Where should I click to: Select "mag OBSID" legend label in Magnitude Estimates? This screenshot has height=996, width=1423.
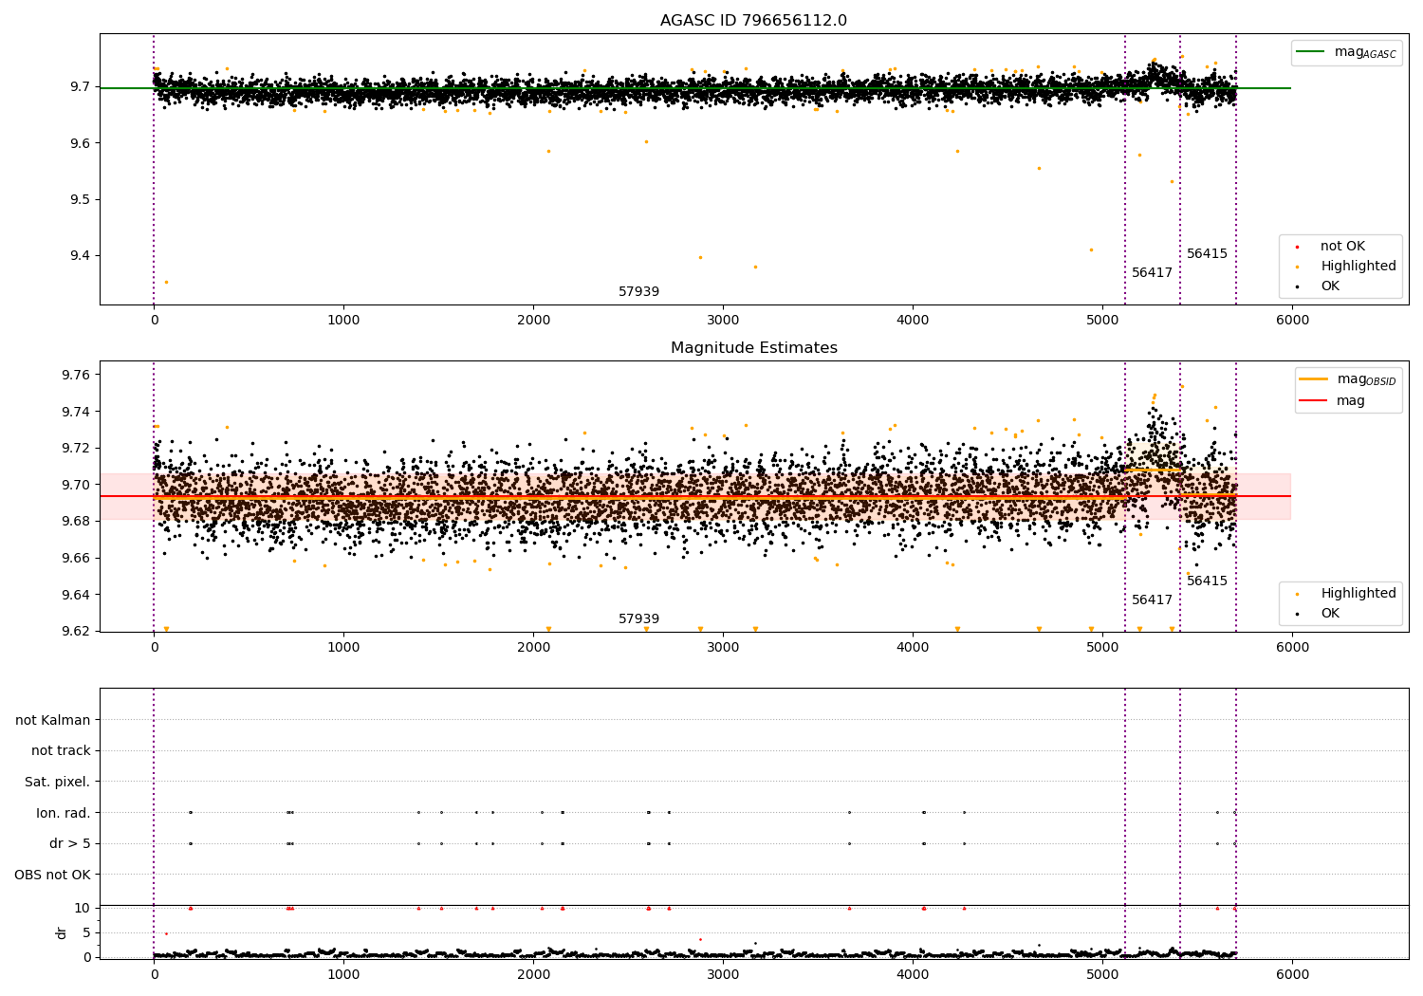click(x=1366, y=380)
